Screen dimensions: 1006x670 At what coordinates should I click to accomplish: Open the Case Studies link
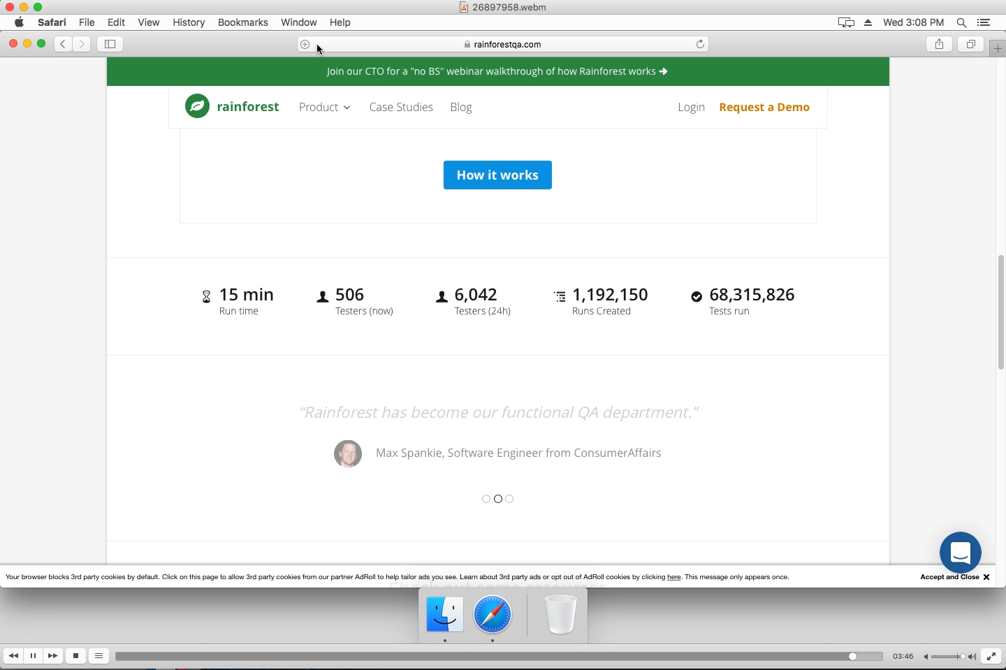[401, 107]
